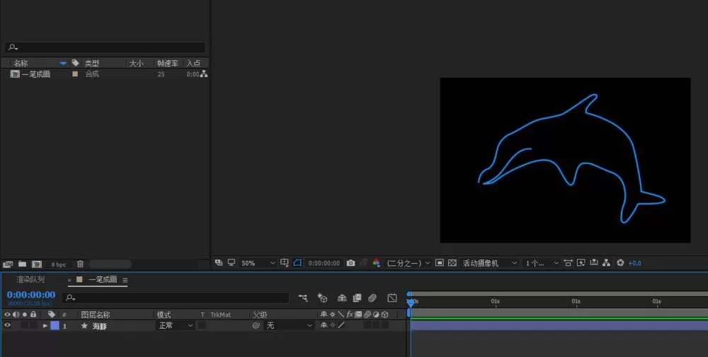Click the 海豚 layer duration bar
This screenshot has height=357, width=708.
pyautogui.click(x=559, y=325)
